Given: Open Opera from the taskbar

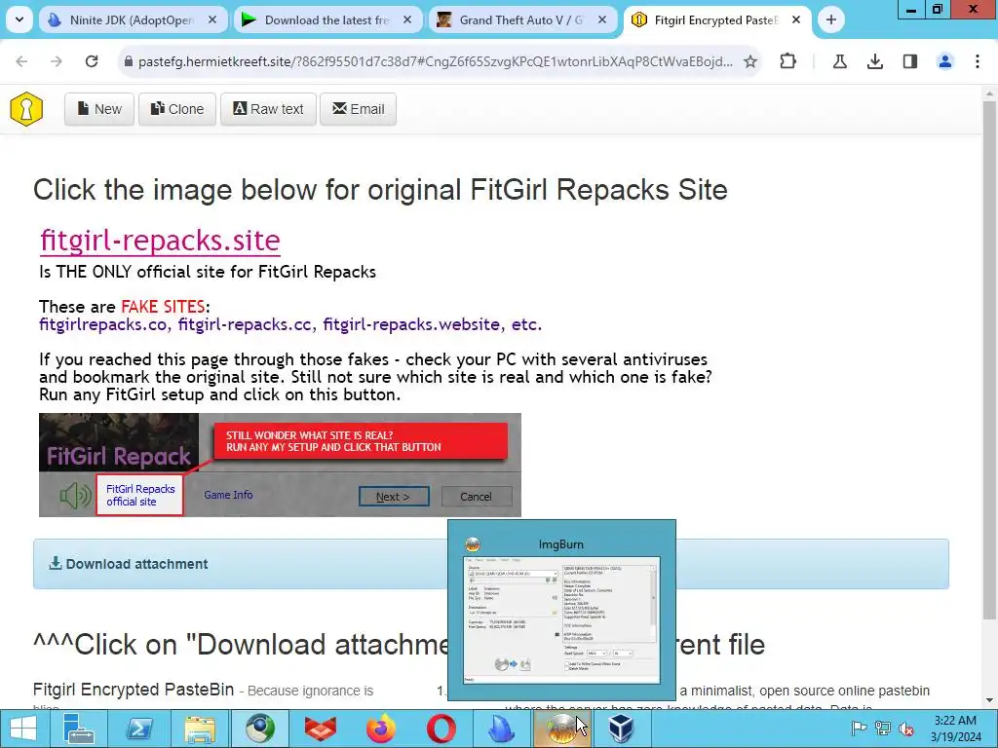Looking at the screenshot, I should pos(441,729).
